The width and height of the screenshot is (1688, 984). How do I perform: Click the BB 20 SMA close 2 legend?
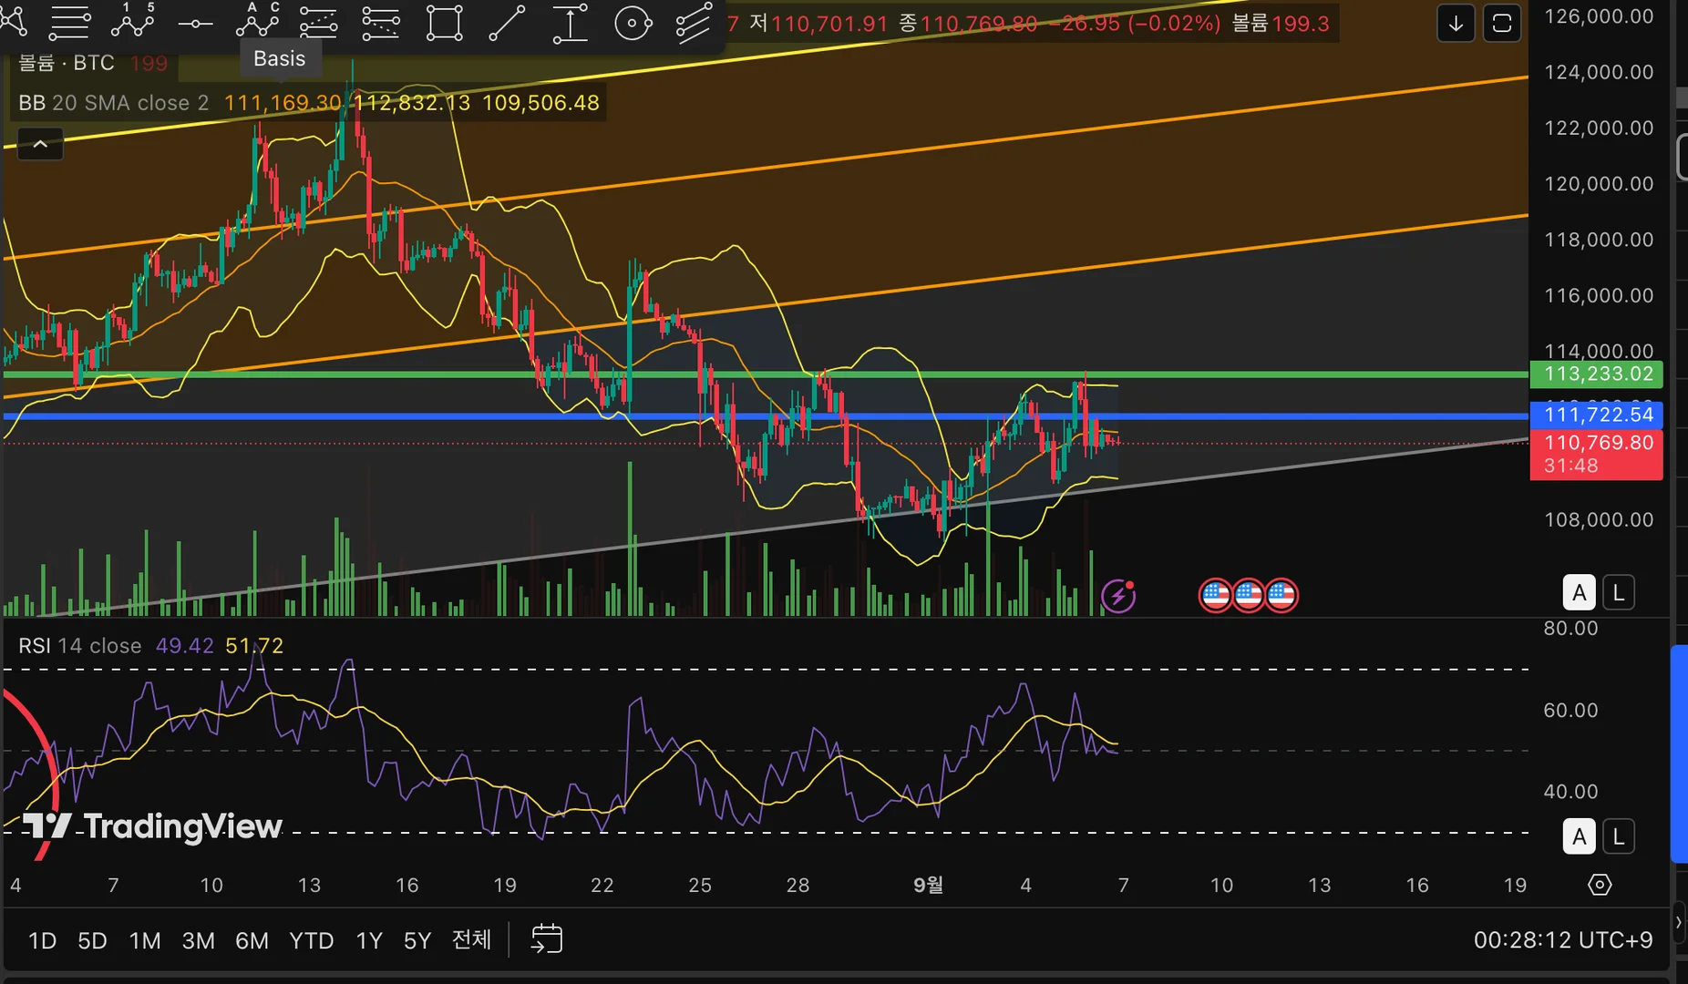coord(114,103)
